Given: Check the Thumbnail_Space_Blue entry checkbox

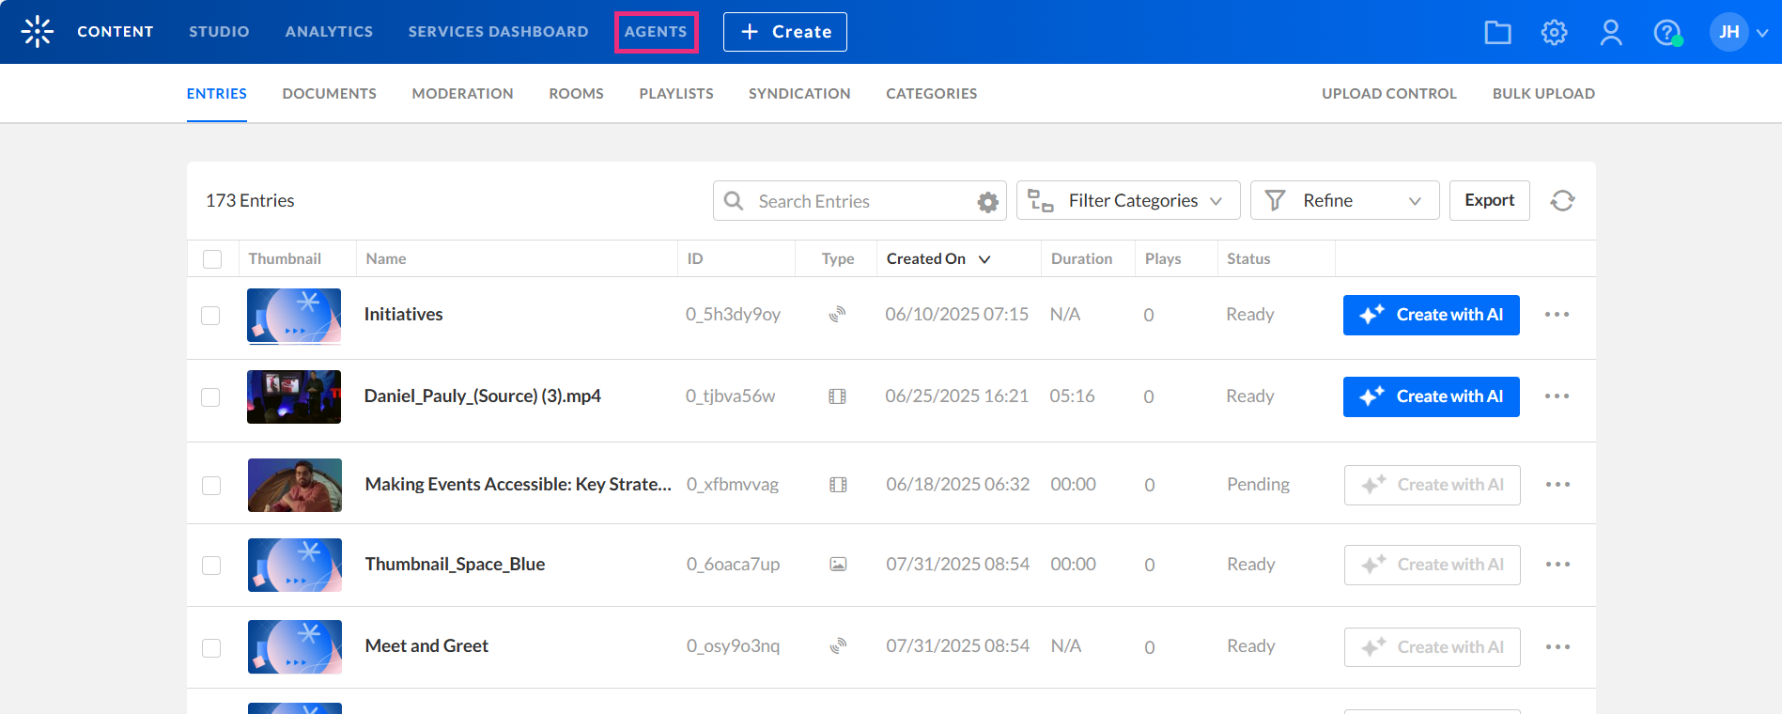Looking at the screenshot, I should click(x=211, y=566).
